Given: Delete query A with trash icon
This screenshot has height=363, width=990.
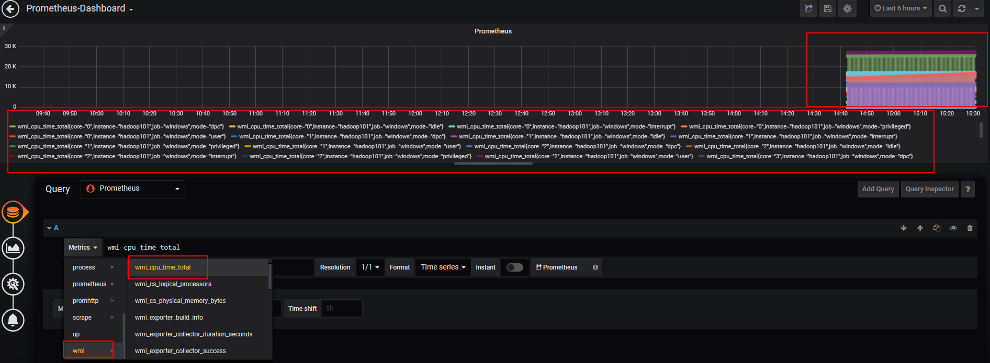Looking at the screenshot, I should coord(970,228).
